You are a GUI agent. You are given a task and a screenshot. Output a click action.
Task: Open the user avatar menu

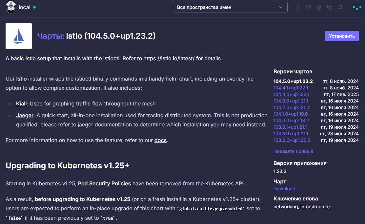click(357, 8)
